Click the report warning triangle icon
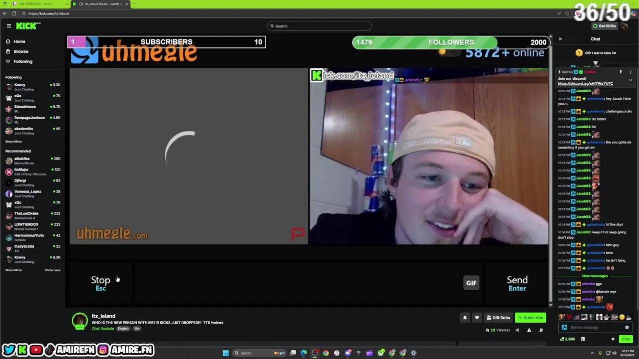The width and height of the screenshot is (639, 359). tap(529, 330)
